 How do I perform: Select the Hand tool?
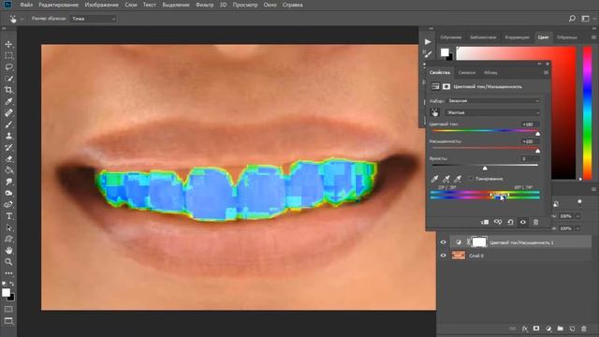(x=8, y=251)
